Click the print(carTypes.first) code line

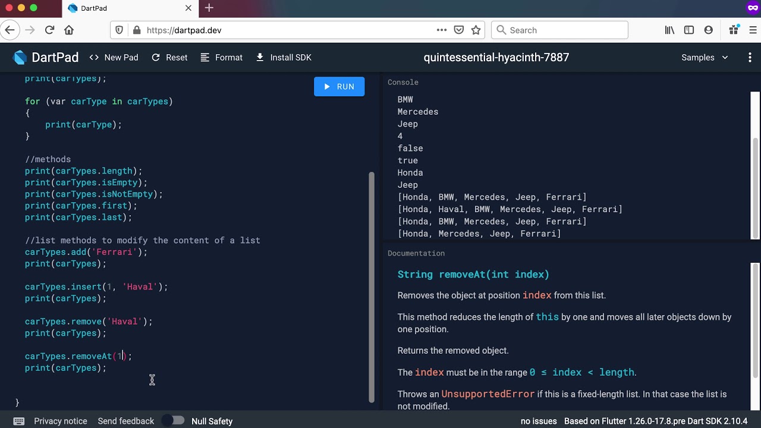pyautogui.click(x=81, y=206)
